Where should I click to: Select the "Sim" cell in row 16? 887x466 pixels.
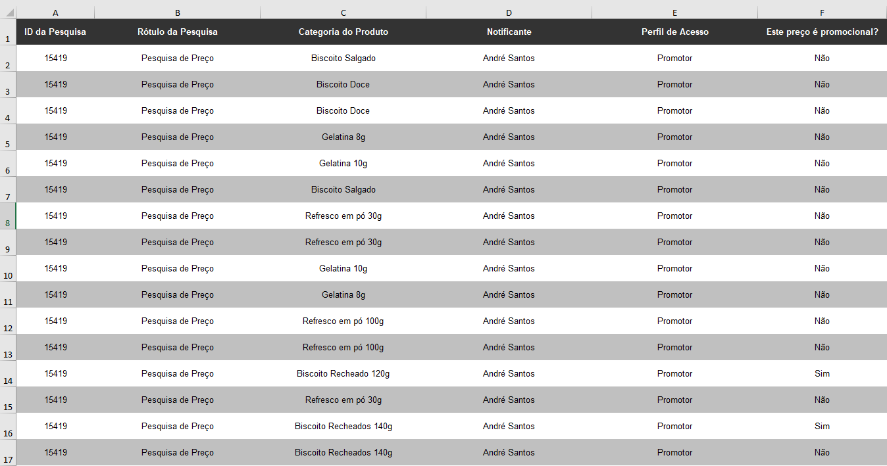(x=822, y=426)
